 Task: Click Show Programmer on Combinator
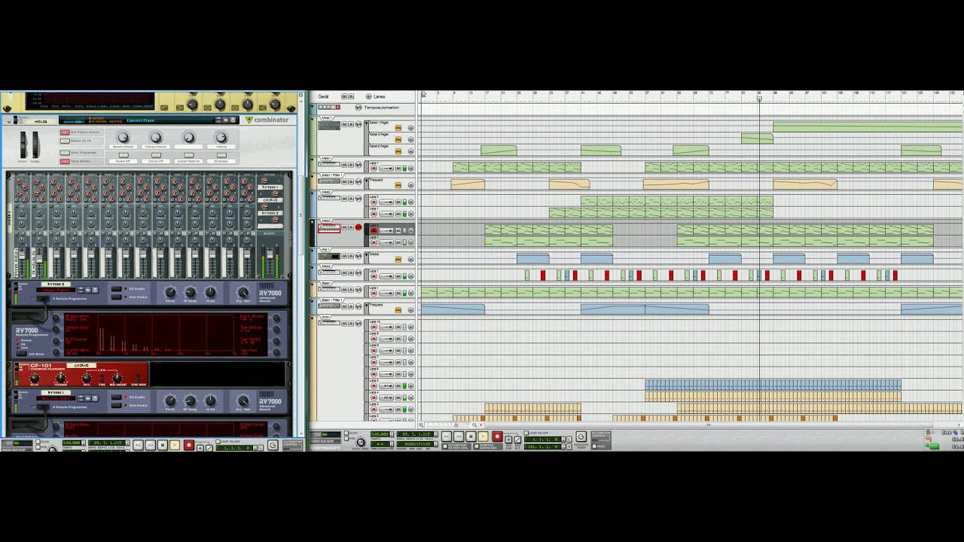[65, 153]
